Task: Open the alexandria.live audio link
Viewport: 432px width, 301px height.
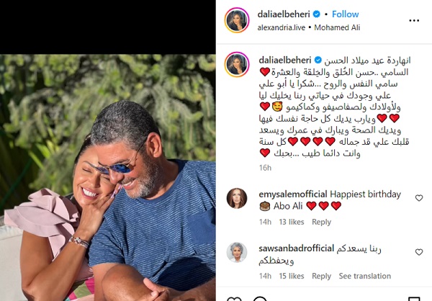Action: click(282, 27)
